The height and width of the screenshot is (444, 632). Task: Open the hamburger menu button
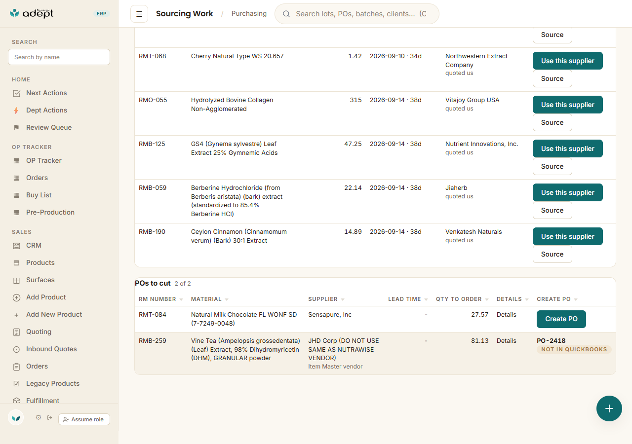139,14
